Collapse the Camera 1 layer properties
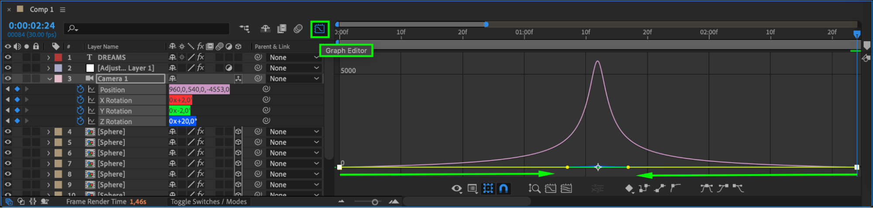The height and width of the screenshot is (208, 873). (x=49, y=79)
